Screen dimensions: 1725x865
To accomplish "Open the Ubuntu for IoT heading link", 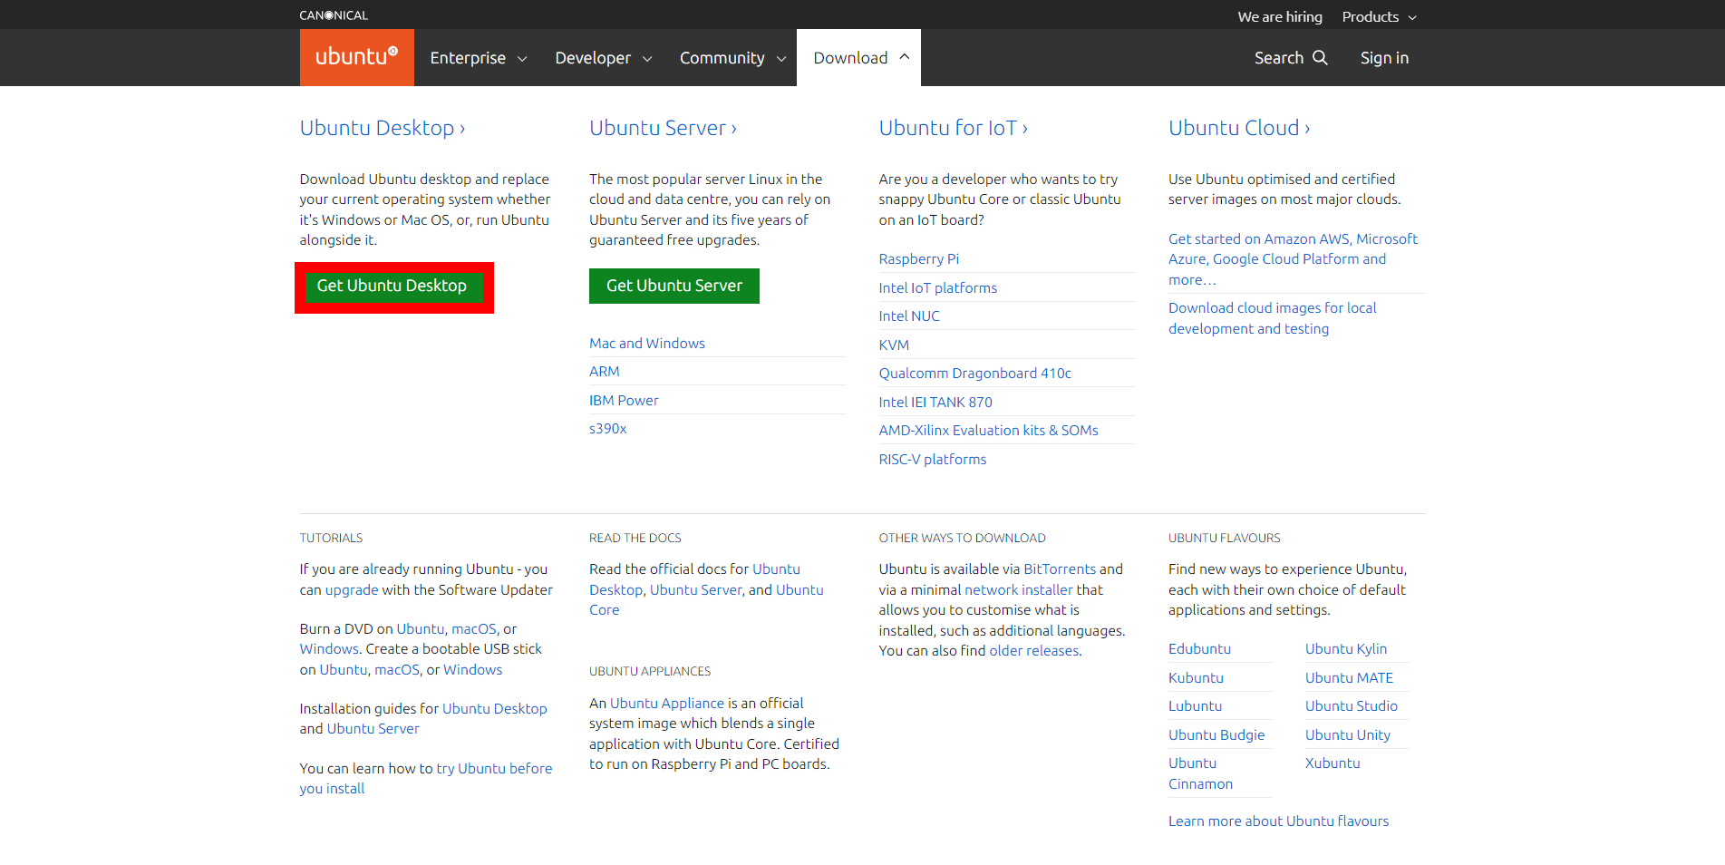I will pyautogui.click(x=953, y=128).
